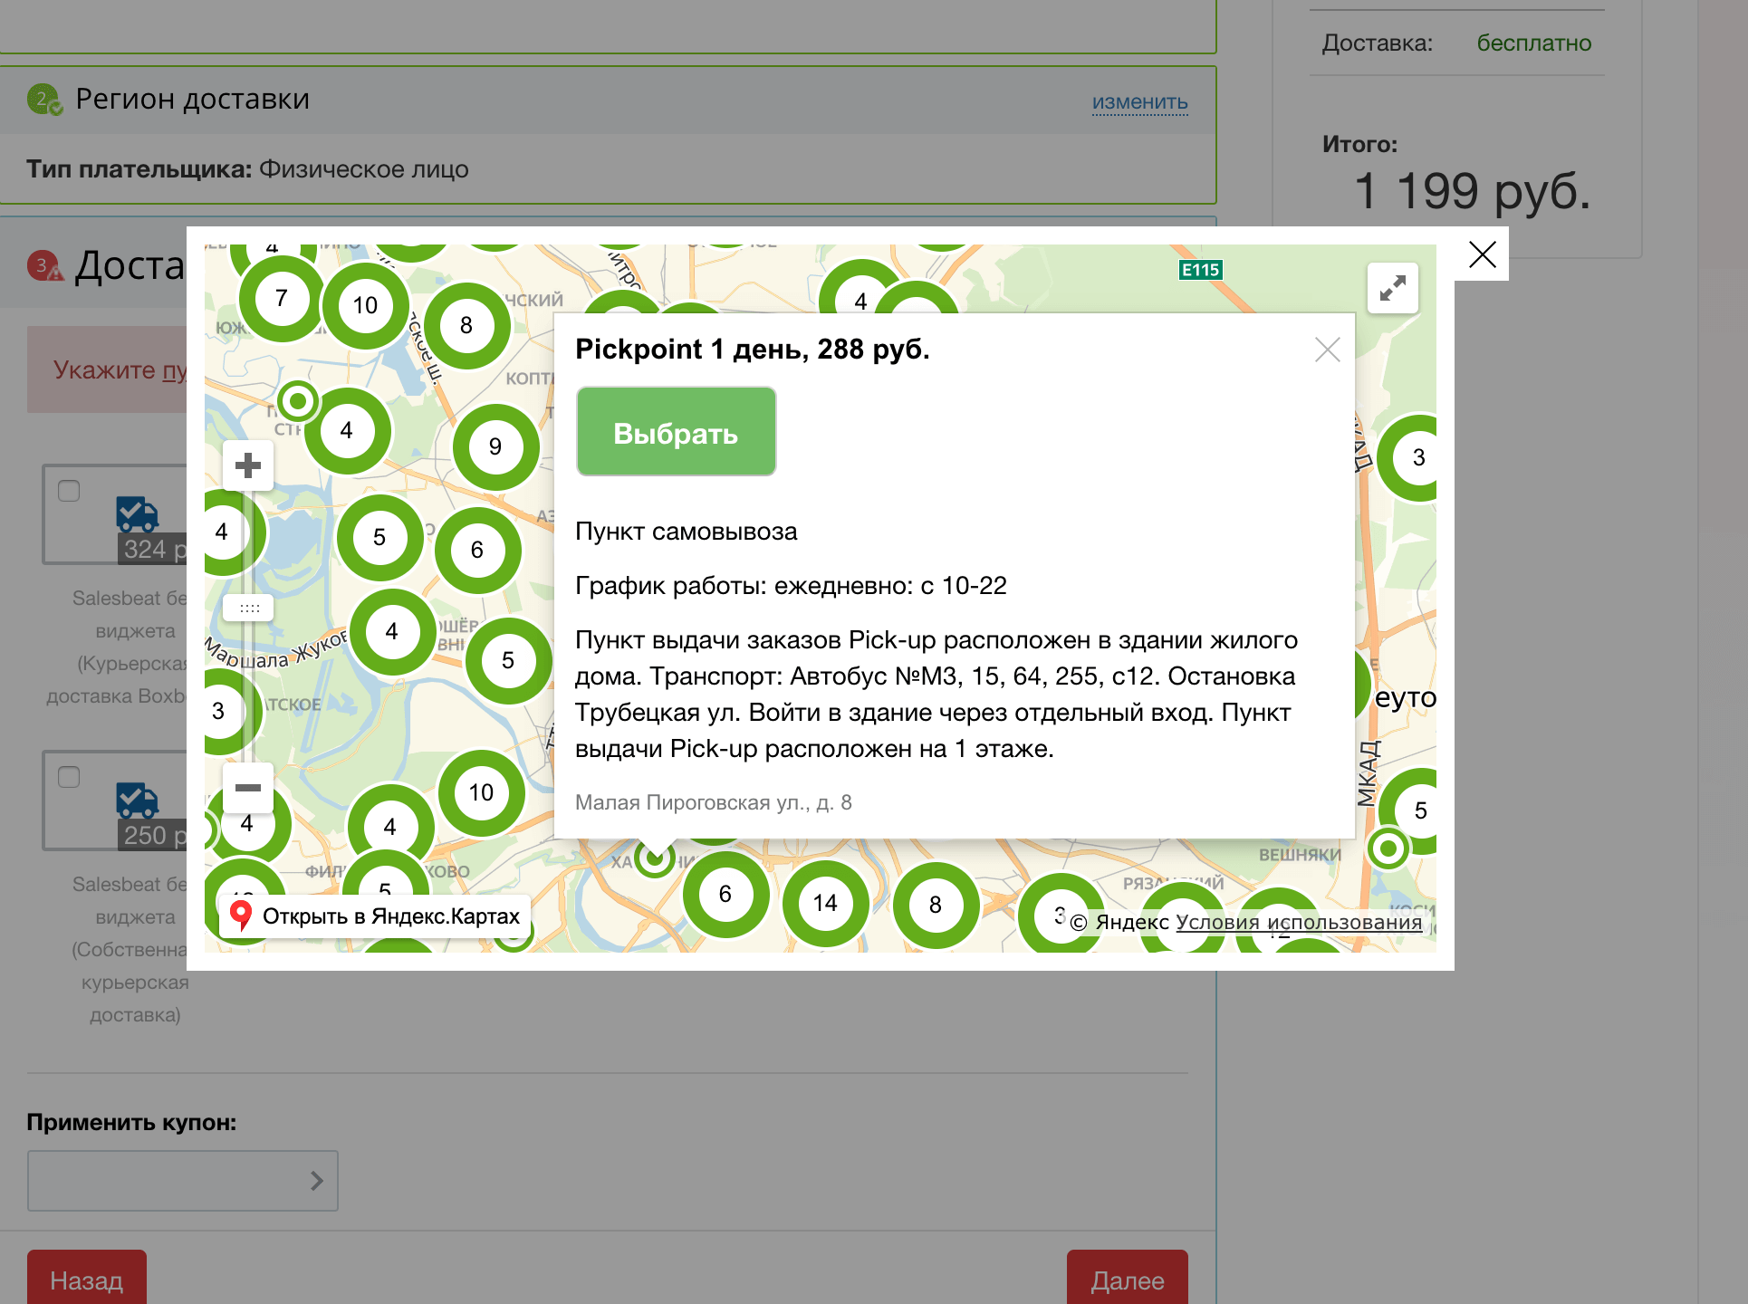
Task: Focus the coupon code input field
Action: [x=183, y=1181]
